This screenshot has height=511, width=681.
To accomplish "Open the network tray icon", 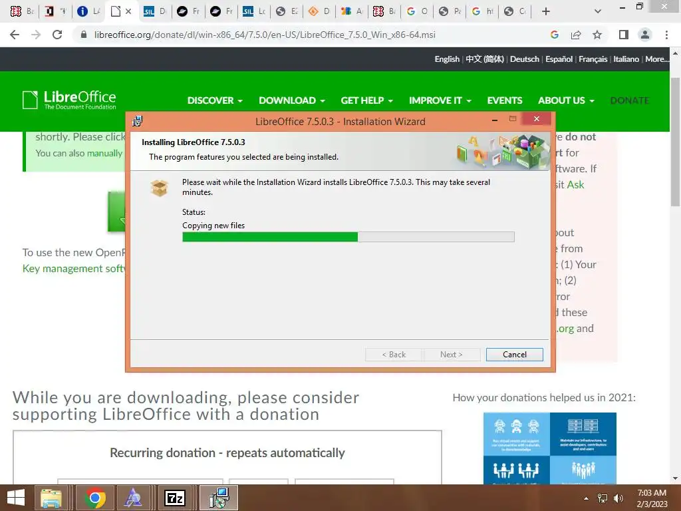I will pyautogui.click(x=603, y=498).
